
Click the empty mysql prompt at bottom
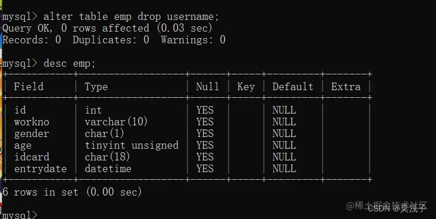[19, 215]
